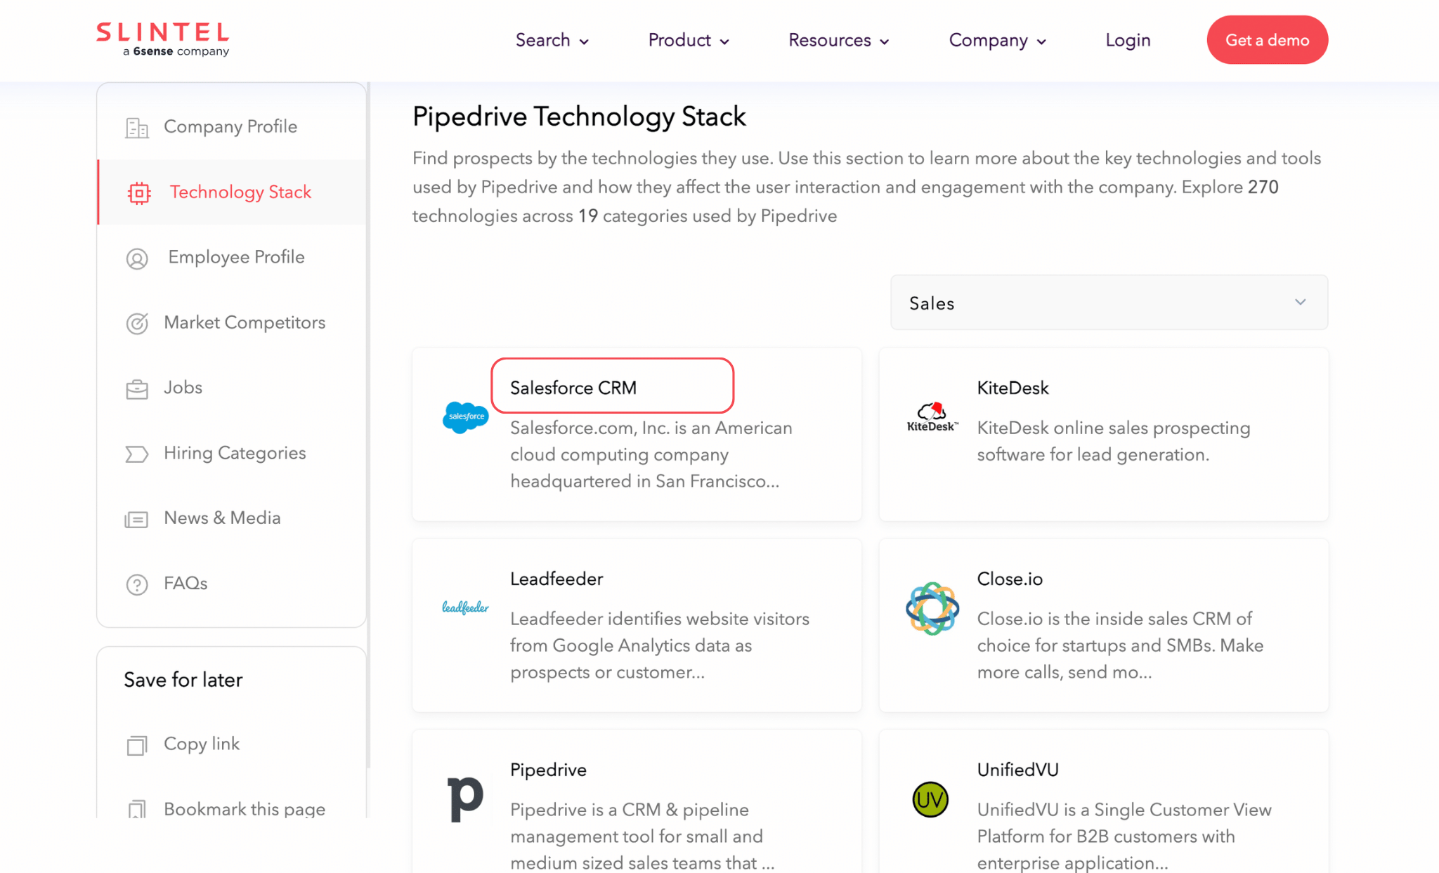
Task: Click the Technology Stack chip icon
Action: coord(139,192)
